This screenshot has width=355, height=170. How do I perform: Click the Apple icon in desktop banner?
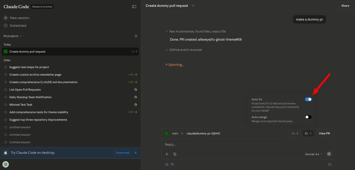[x=6, y=153]
